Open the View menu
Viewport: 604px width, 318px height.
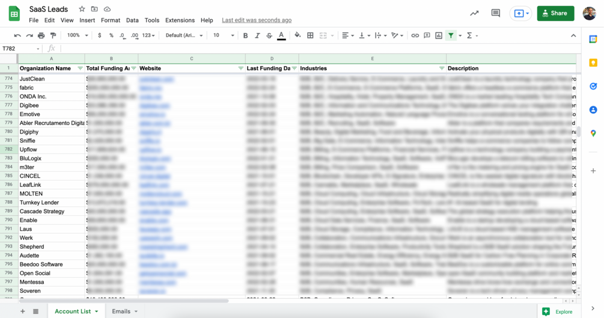coord(67,20)
